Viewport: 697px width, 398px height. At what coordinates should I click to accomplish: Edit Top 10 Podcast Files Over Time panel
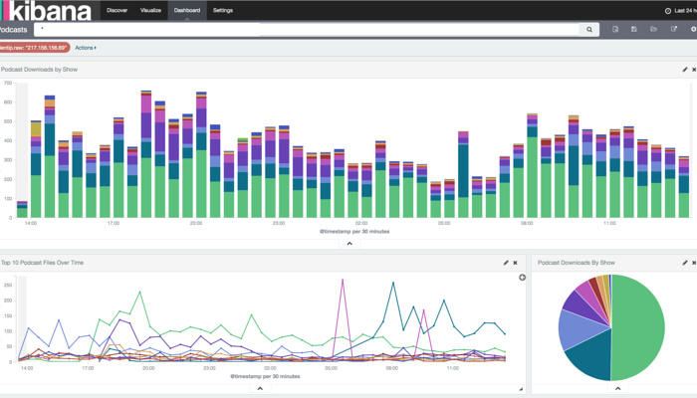(x=506, y=263)
